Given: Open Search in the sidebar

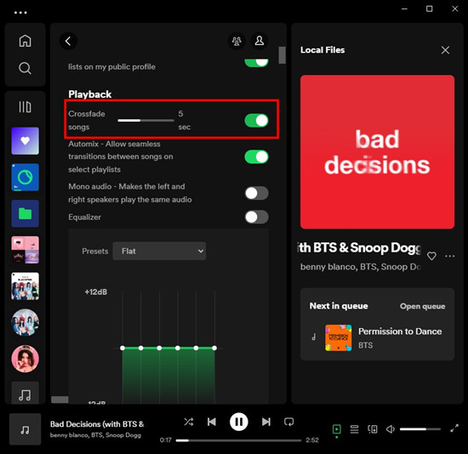Looking at the screenshot, I should pyautogui.click(x=25, y=68).
